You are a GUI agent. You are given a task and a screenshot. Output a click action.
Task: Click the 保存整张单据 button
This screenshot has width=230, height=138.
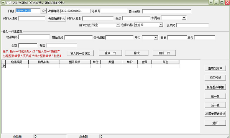(x=215, y=87)
